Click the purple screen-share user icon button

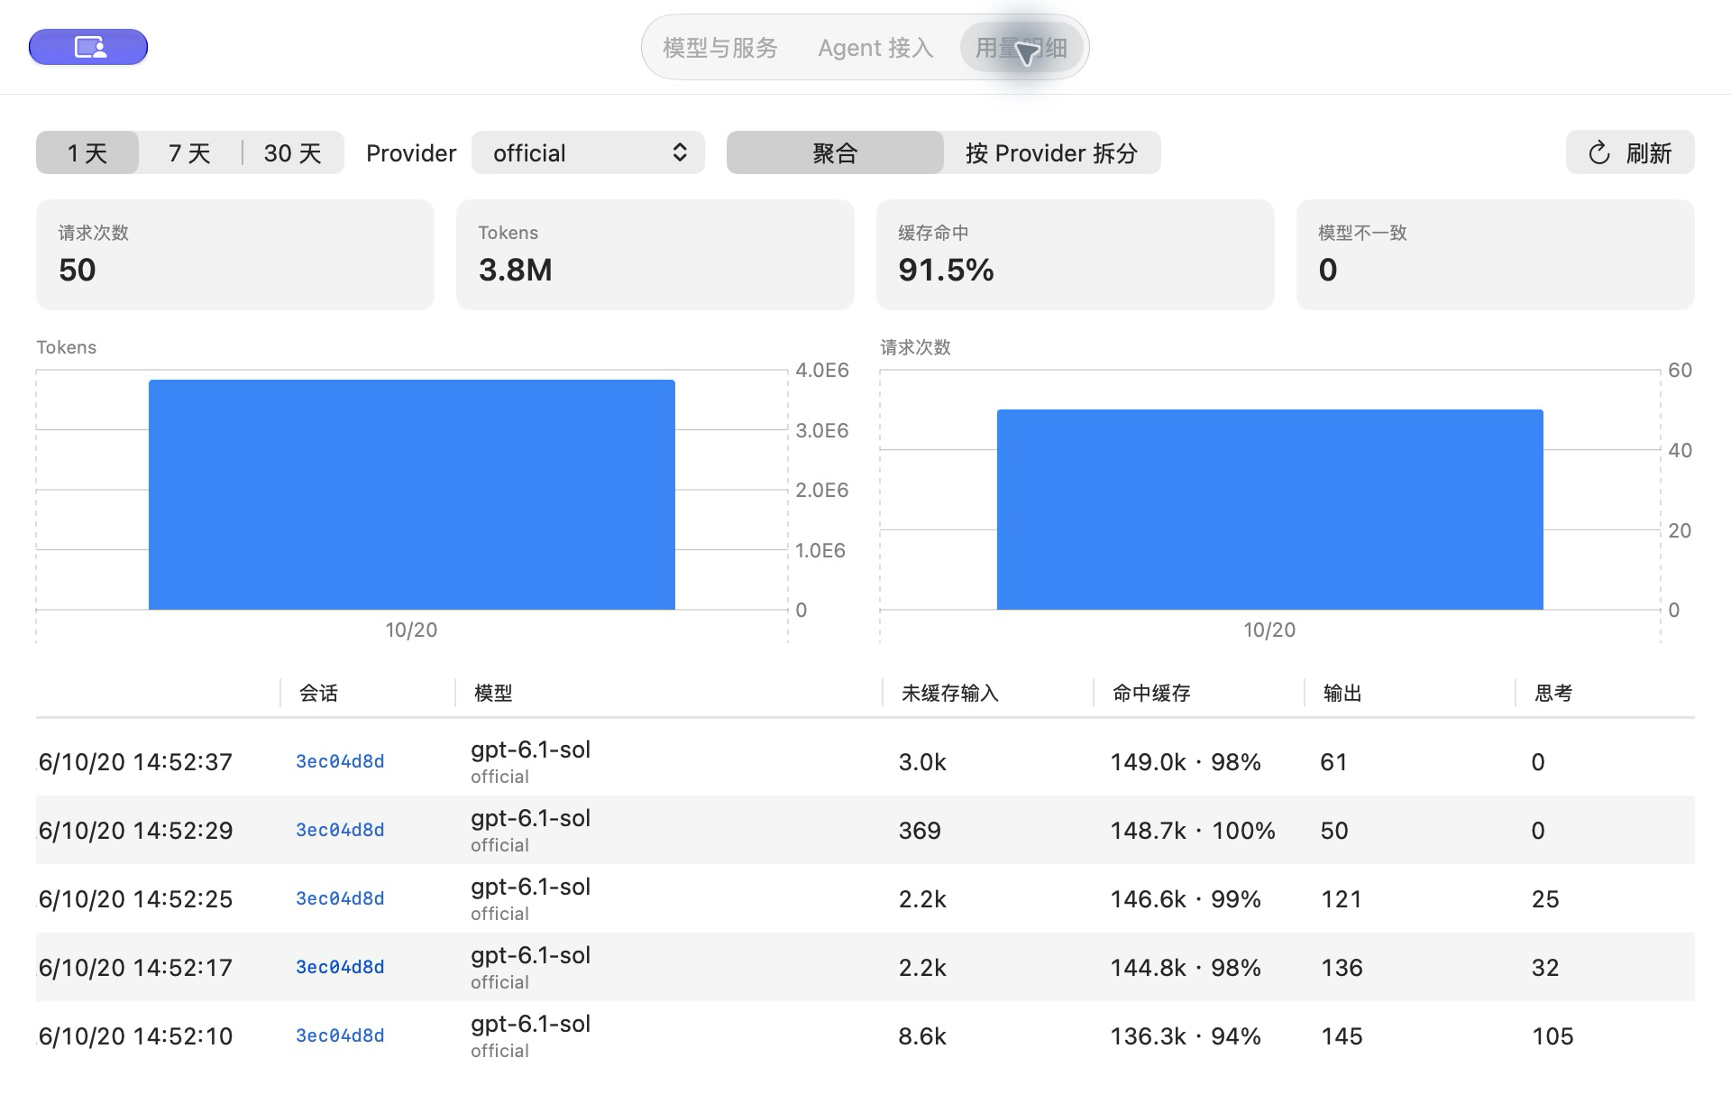click(x=88, y=47)
